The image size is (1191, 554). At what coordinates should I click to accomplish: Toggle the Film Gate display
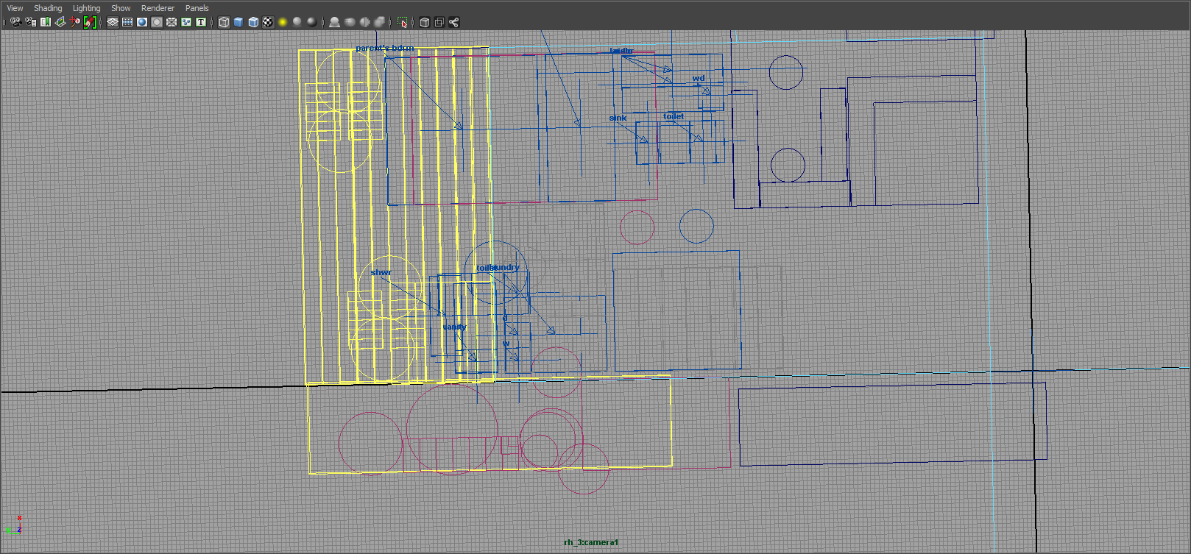click(127, 22)
